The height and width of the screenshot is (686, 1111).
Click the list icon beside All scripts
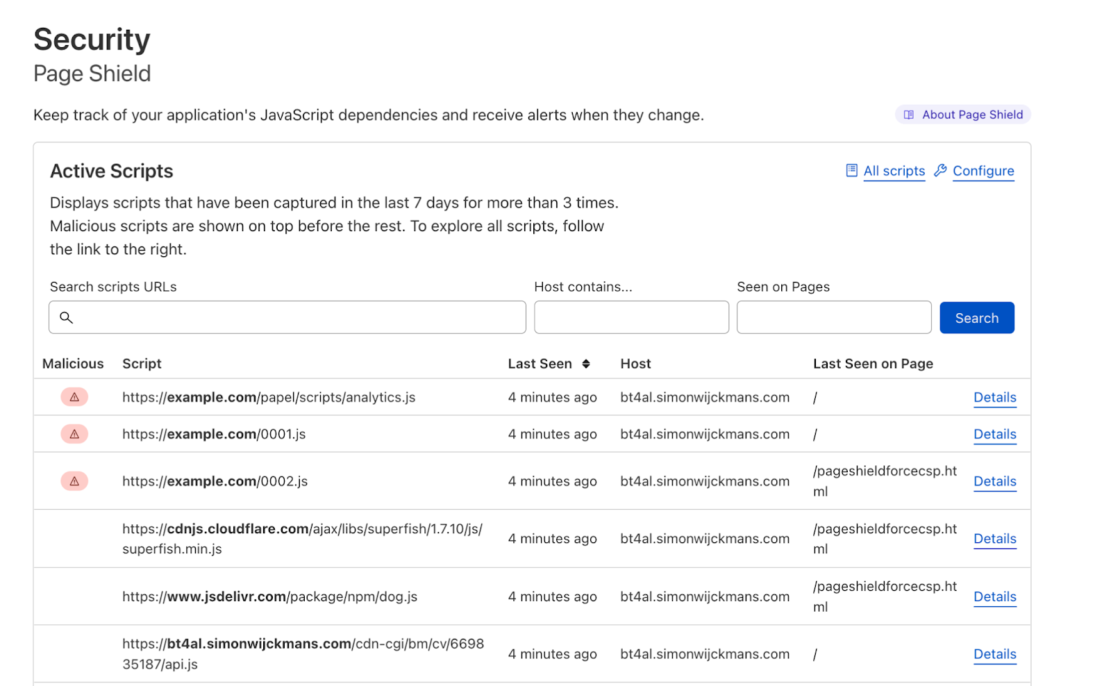[851, 170]
